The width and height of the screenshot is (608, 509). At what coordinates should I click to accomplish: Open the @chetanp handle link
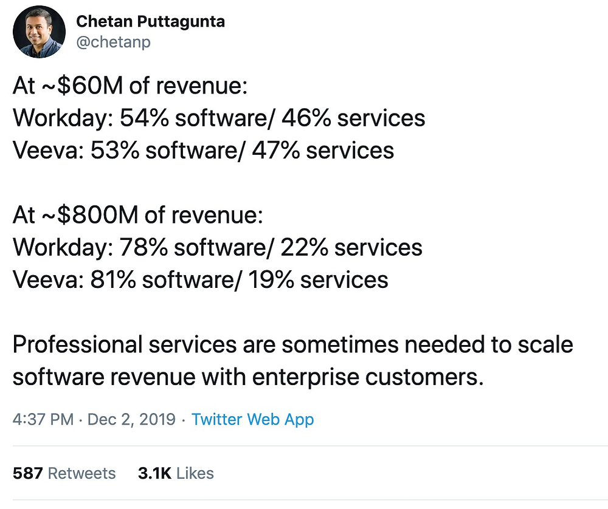(113, 42)
